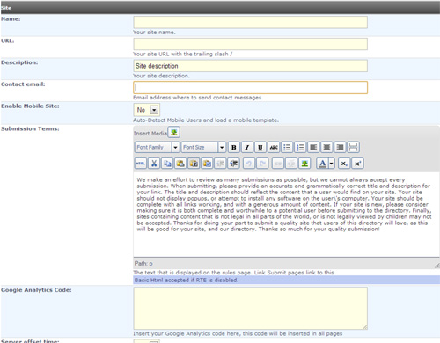Click the 'Contact email:' label
This screenshot has width=440, height=343.
click(x=23, y=84)
